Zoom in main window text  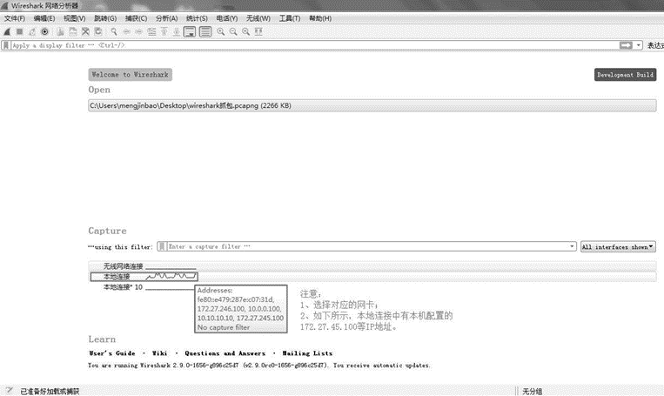tap(221, 31)
